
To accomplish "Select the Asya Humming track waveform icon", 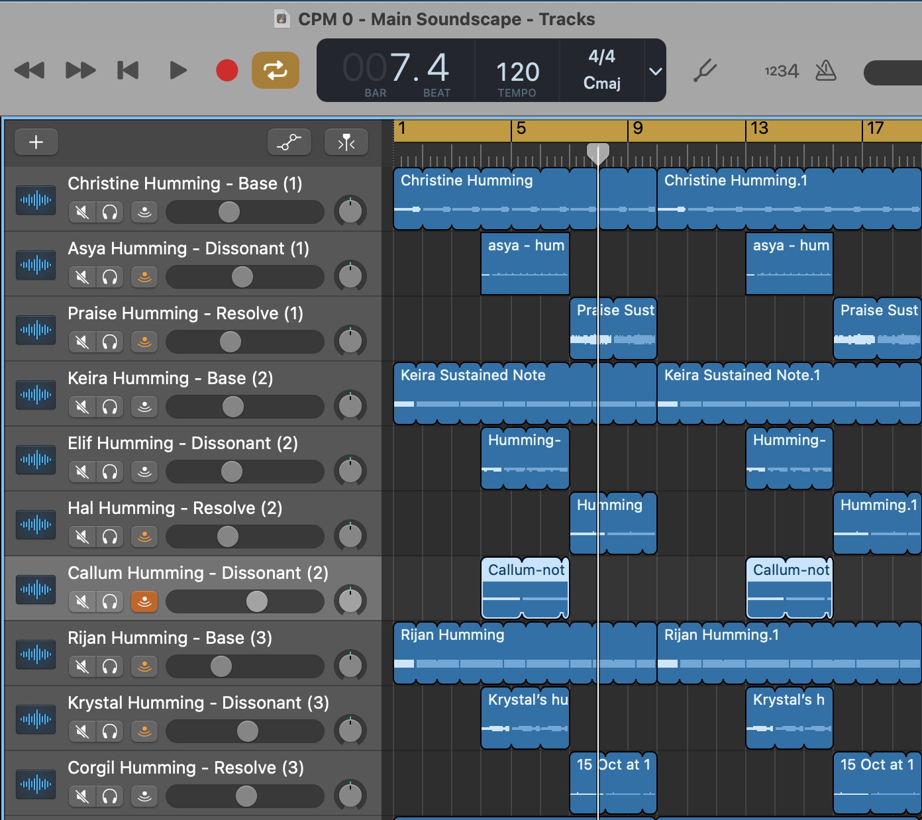I will [x=36, y=264].
